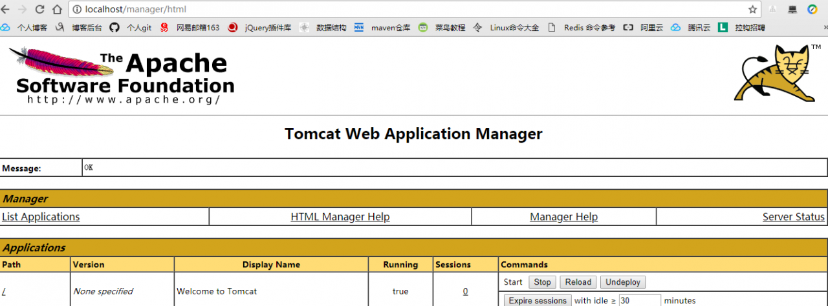Viewport: 828px width, 306px height.
Task: Click the "OK" message text
Action: point(89,167)
